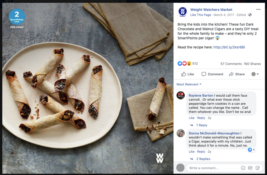Click the emoji icon in comment box
267x175 pixels.
pos(243,168)
